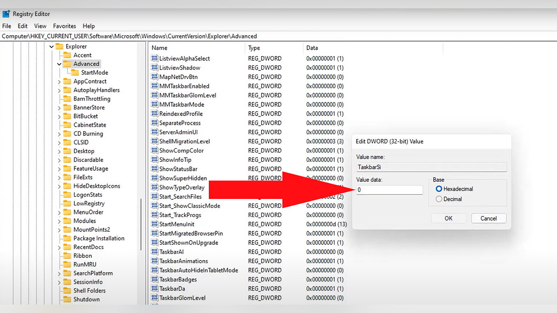This screenshot has height=313, width=557.
Task: Select the ShowCompColor value icon
Action: [x=155, y=151]
